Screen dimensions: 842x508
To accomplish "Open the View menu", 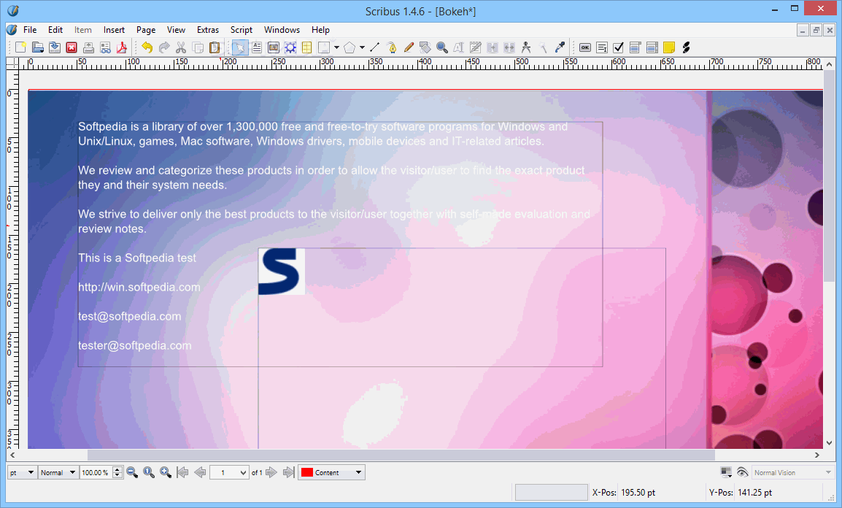I will (176, 29).
